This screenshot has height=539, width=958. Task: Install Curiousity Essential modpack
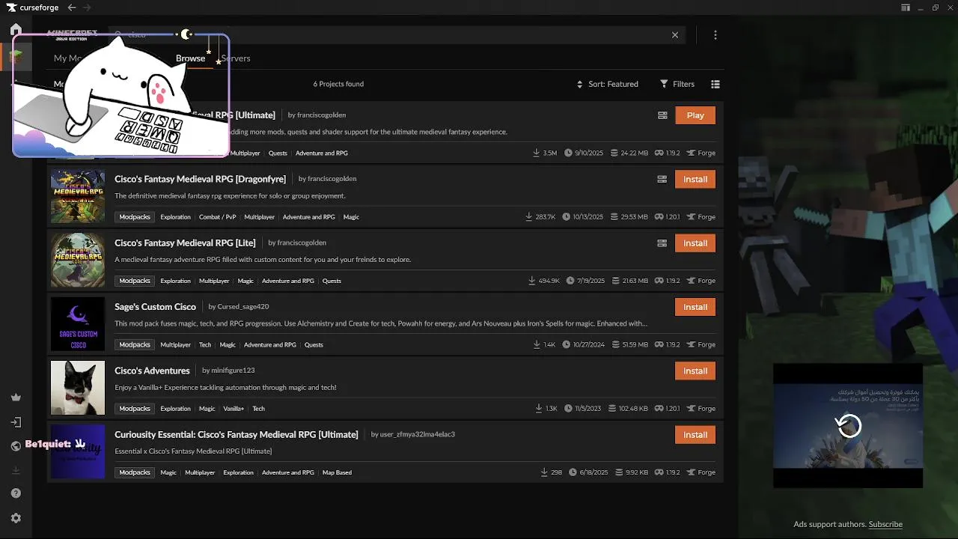[x=695, y=435]
